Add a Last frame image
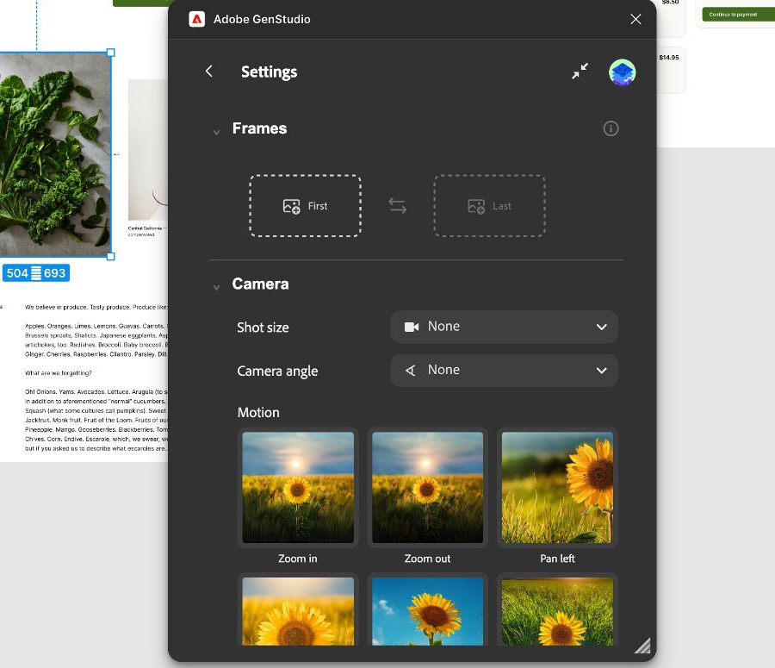775x668 pixels. 489,206
